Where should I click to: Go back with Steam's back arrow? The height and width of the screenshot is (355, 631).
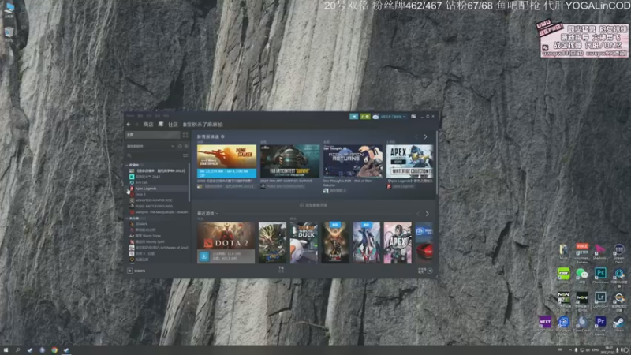[129, 125]
